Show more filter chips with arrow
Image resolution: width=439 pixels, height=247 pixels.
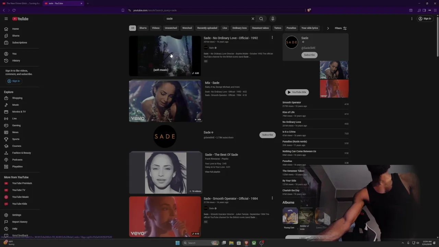pos(328,28)
